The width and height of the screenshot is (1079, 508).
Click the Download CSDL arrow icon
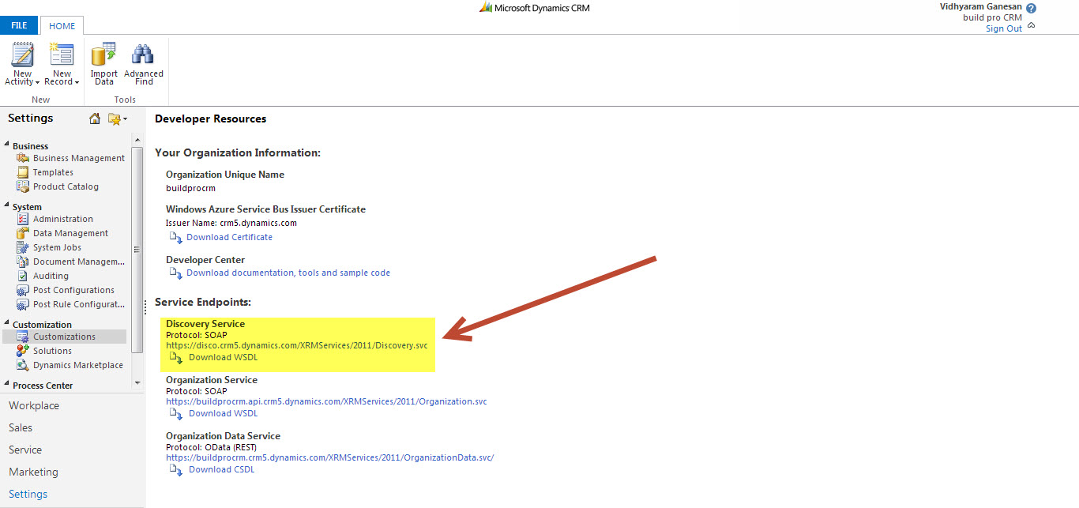point(176,469)
